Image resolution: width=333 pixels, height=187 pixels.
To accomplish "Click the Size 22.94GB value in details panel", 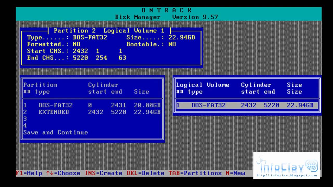I will click(182, 37).
